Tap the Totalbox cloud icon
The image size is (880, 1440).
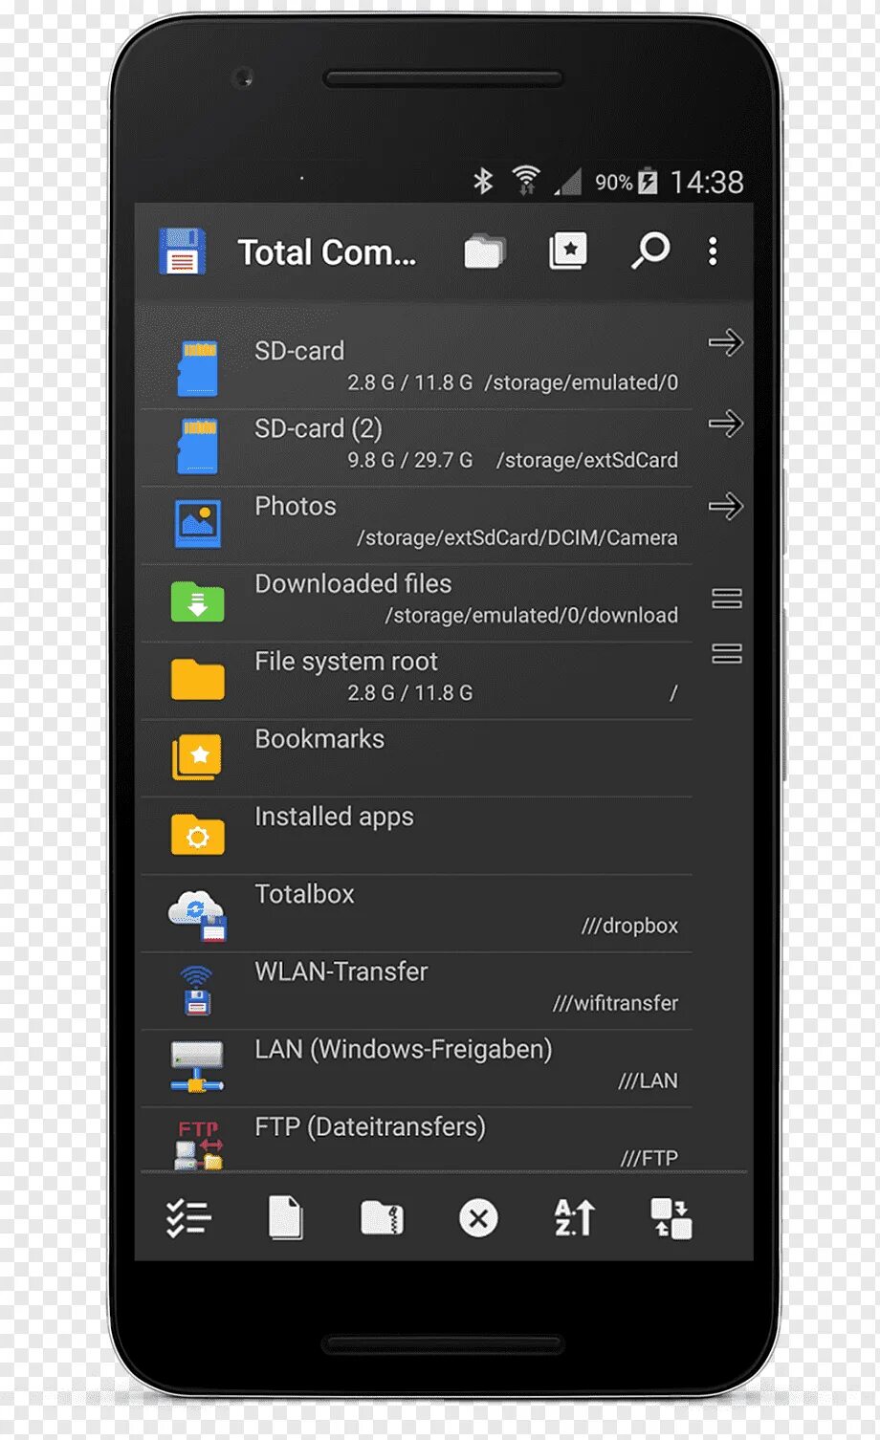click(x=198, y=915)
